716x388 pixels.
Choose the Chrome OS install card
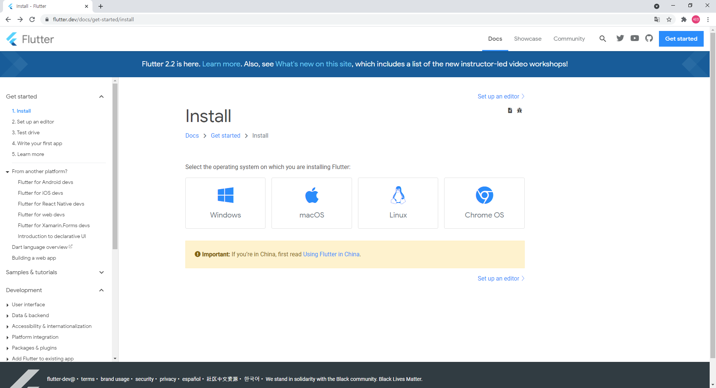point(484,203)
